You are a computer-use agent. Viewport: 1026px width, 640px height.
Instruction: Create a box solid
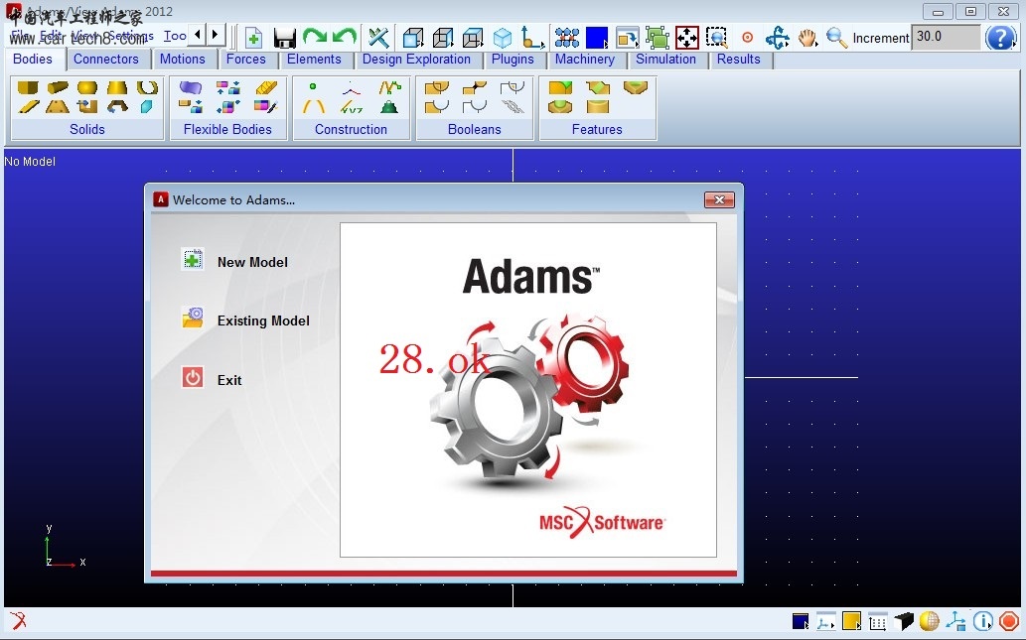click(x=28, y=87)
